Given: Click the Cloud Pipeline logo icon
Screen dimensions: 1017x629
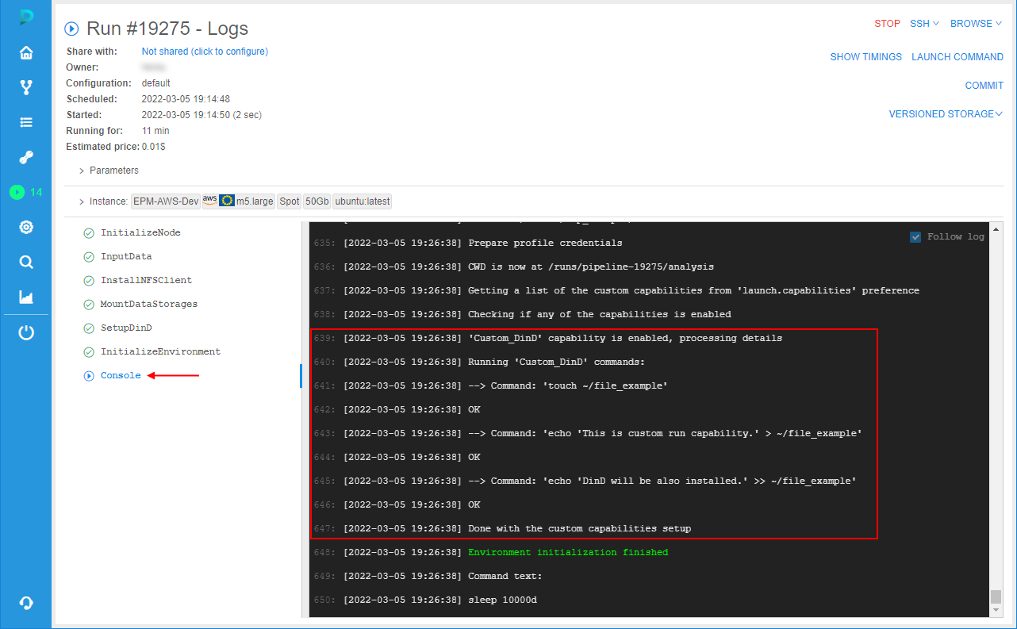Looking at the screenshot, I should 26,17.
